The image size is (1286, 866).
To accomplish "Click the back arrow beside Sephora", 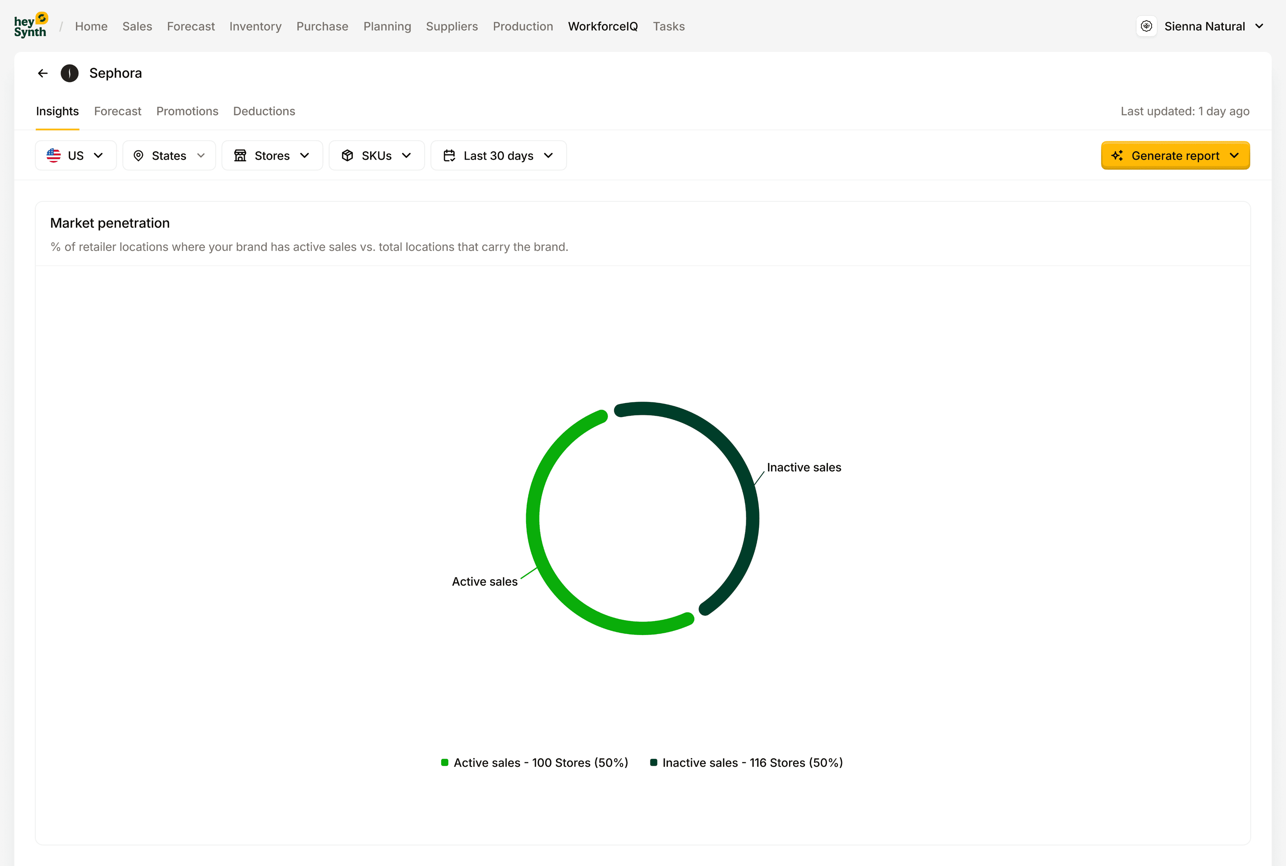I will (x=43, y=73).
